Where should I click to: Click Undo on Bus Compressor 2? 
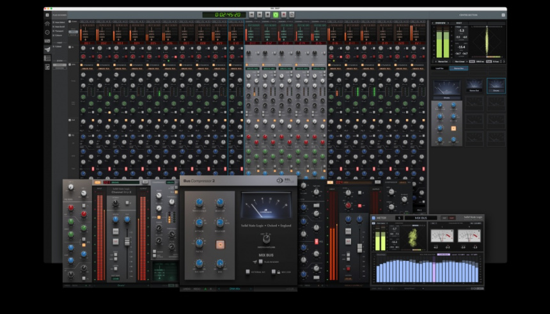click(187, 289)
